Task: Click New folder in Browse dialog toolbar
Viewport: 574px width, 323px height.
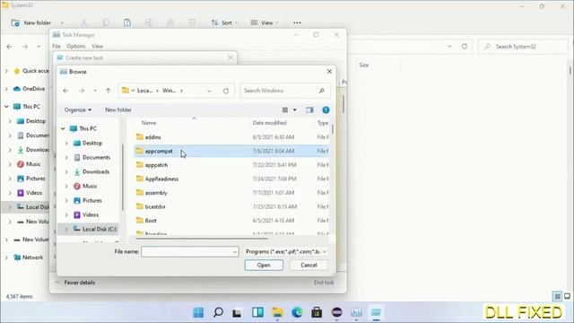Action: tap(118, 109)
